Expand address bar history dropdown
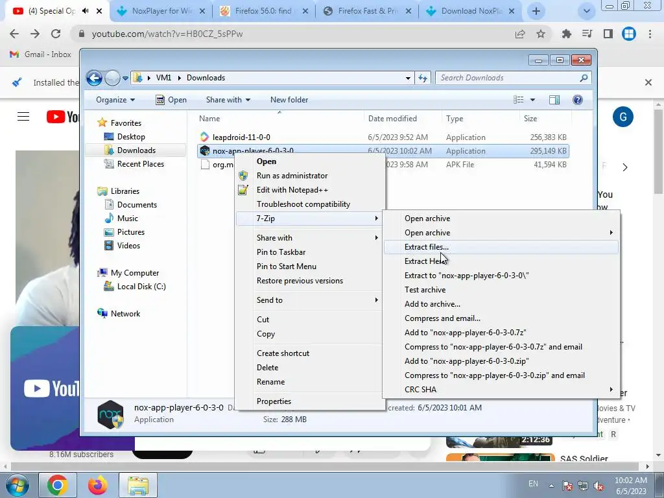The width and height of the screenshot is (664, 498). (408, 78)
